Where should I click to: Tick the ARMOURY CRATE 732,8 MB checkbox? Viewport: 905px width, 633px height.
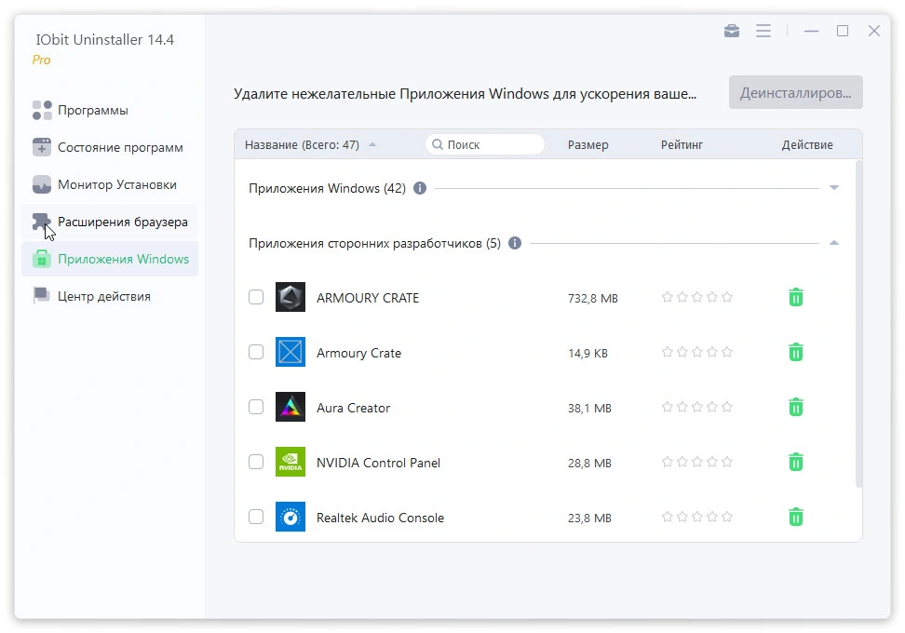click(x=256, y=297)
